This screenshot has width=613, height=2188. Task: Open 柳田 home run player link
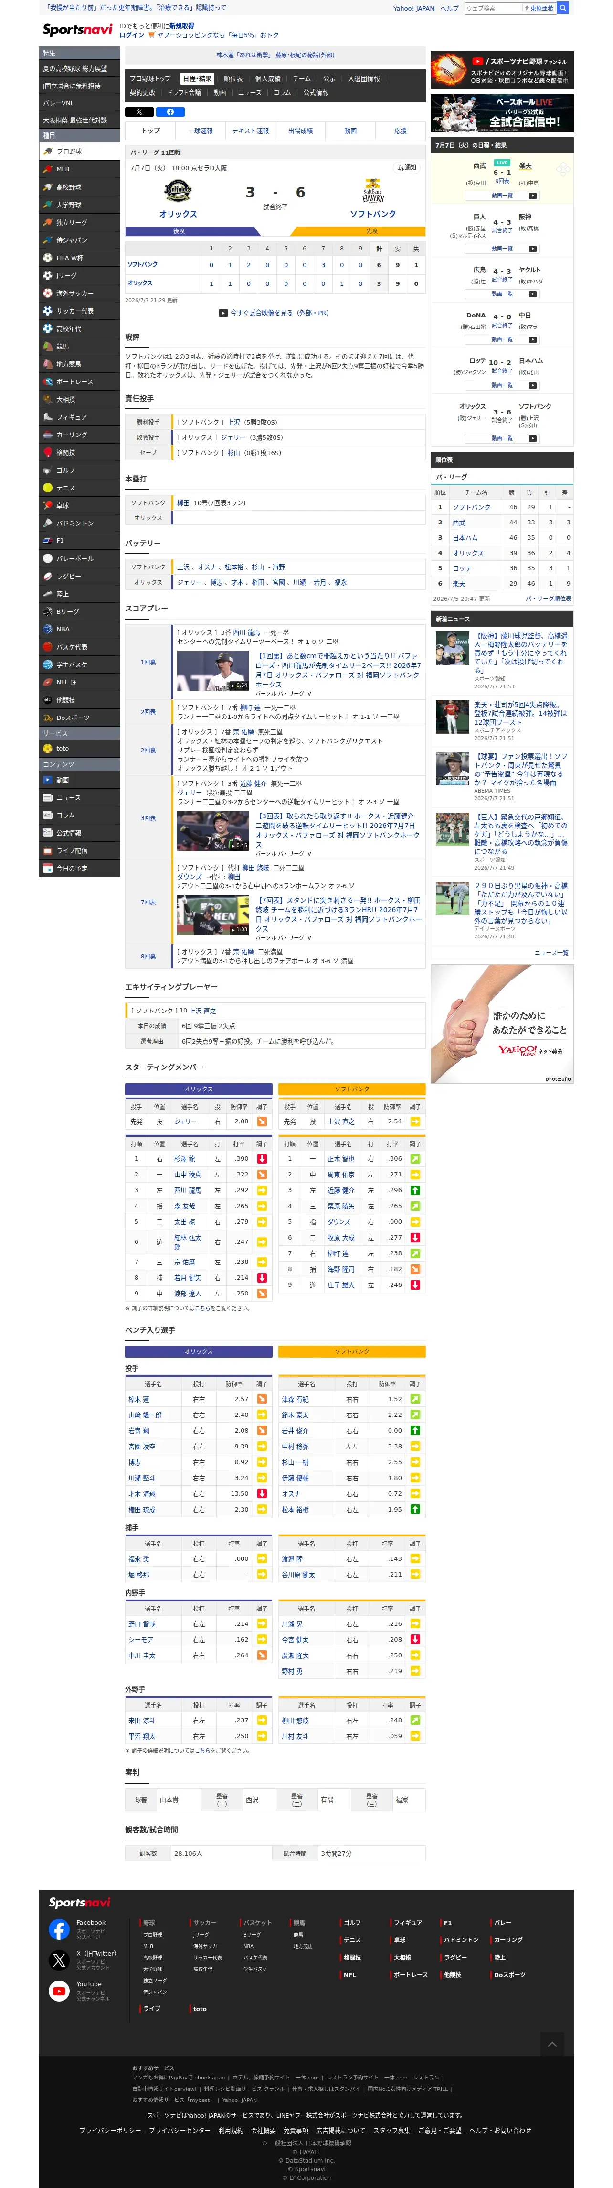[x=183, y=503]
